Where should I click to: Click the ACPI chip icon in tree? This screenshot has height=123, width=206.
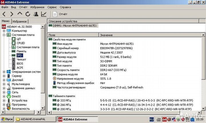13,67
